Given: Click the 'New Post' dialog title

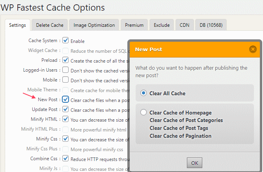Looking at the screenshot, I should point(149,50).
